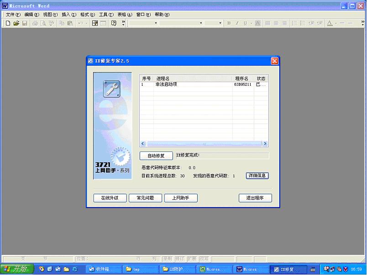Viewport: 367px width, 275px height.
Task: Click the 详细信息 button
Action: (257, 176)
